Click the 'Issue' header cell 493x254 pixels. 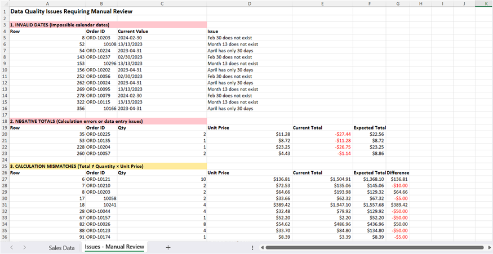[213, 32]
